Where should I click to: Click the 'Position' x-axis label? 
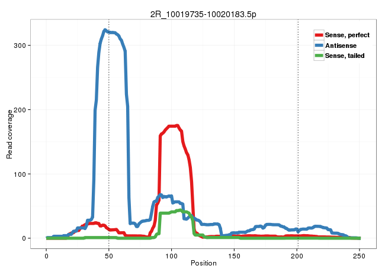click(203, 263)
